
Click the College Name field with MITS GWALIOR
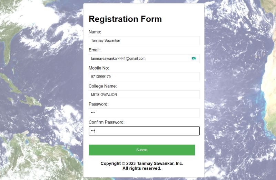tap(144, 95)
